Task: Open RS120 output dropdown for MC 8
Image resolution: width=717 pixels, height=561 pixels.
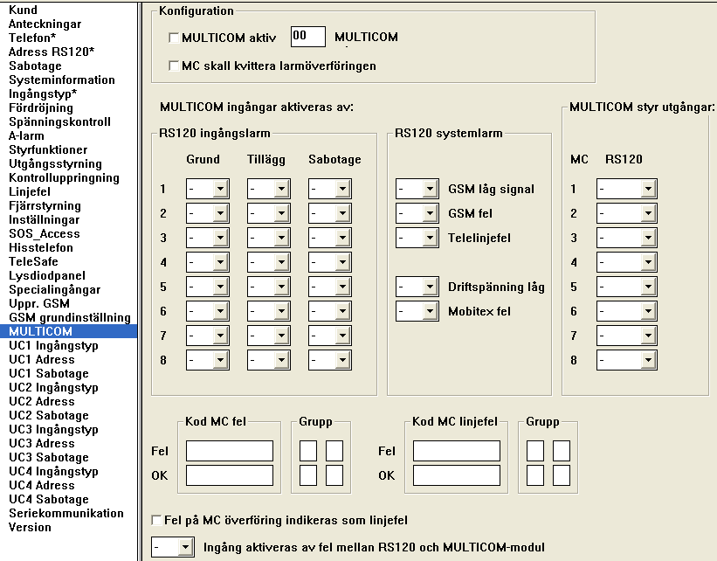Action: [x=627, y=360]
